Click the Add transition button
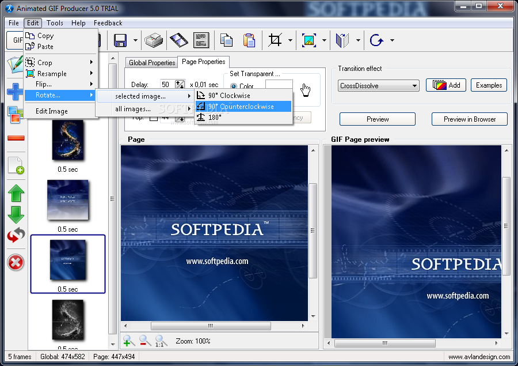This screenshot has height=366, width=518. pyautogui.click(x=445, y=85)
